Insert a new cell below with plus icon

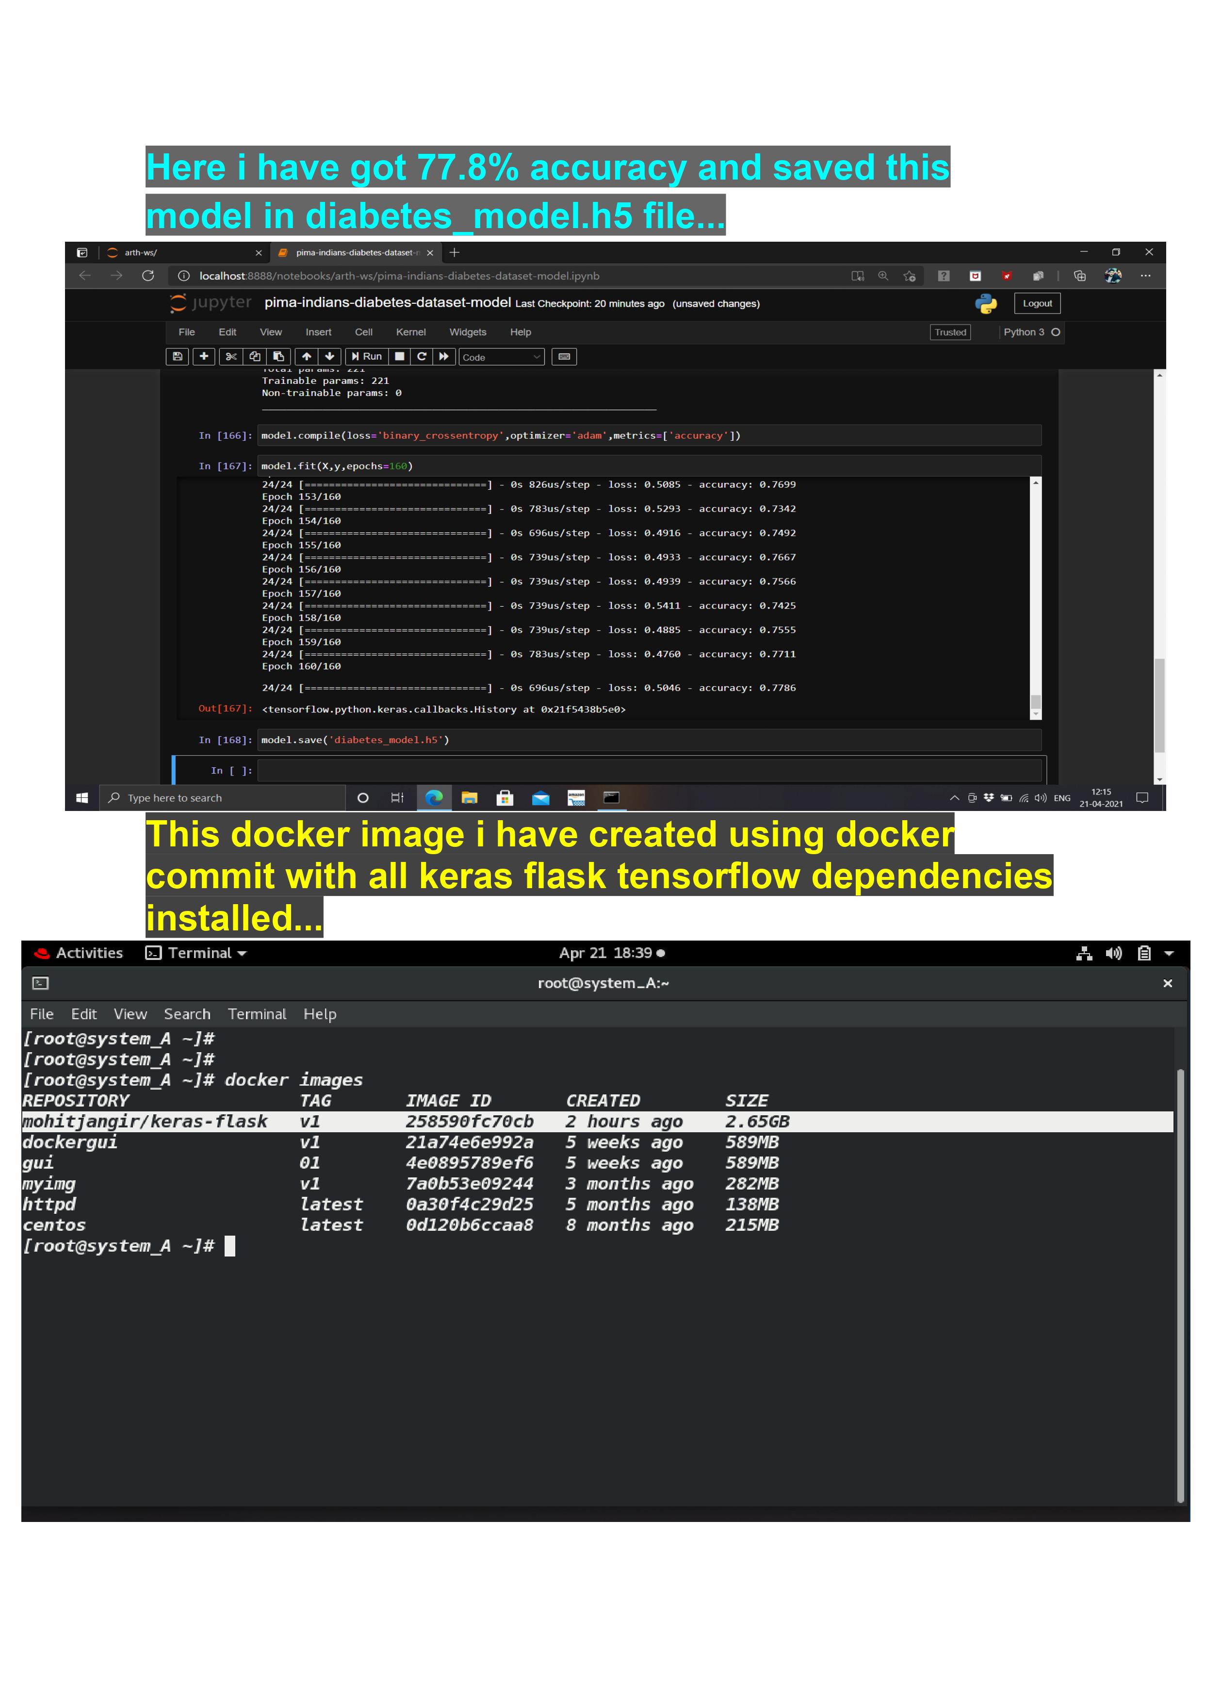[x=203, y=356]
